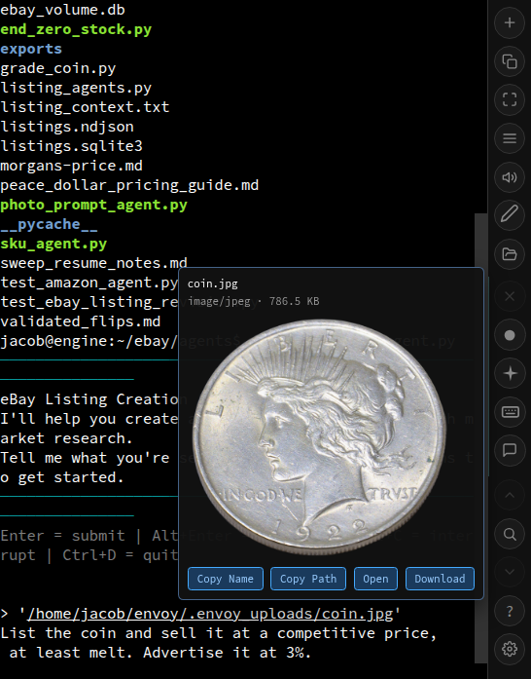Viewport: 531px width, 679px height.
Task: Click the validated_flips.md file name
Action: (x=81, y=321)
